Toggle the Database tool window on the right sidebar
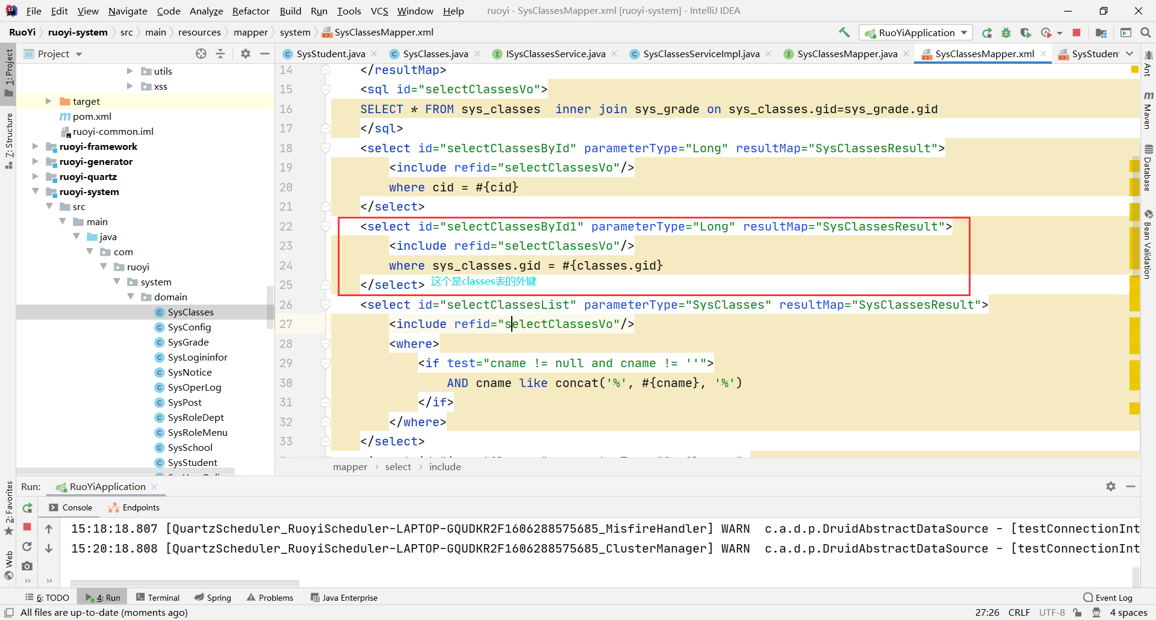The width and height of the screenshot is (1156, 620). pyautogui.click(x=1148, y=169)
